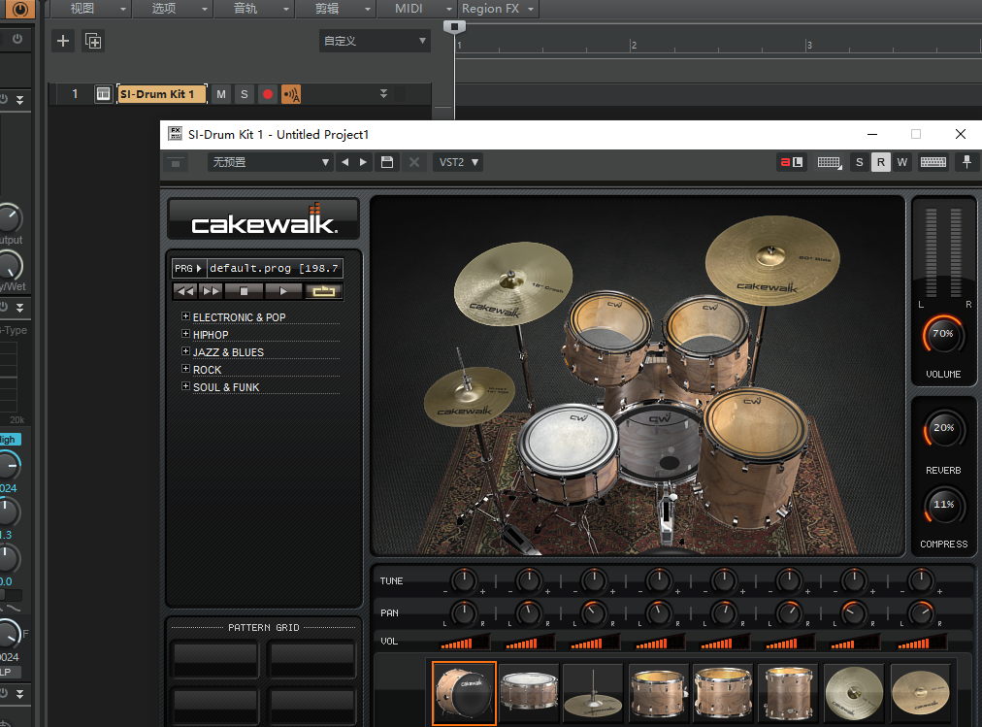The image size is (982, 727).
Task: Click the COMPRESS knob at 11%
Action: tap(943, 506)
